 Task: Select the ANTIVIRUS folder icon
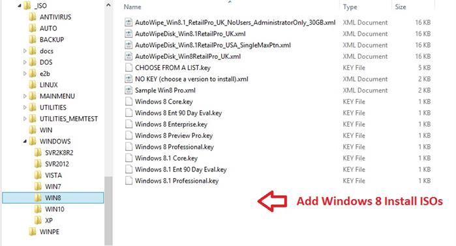pos(33,17)
